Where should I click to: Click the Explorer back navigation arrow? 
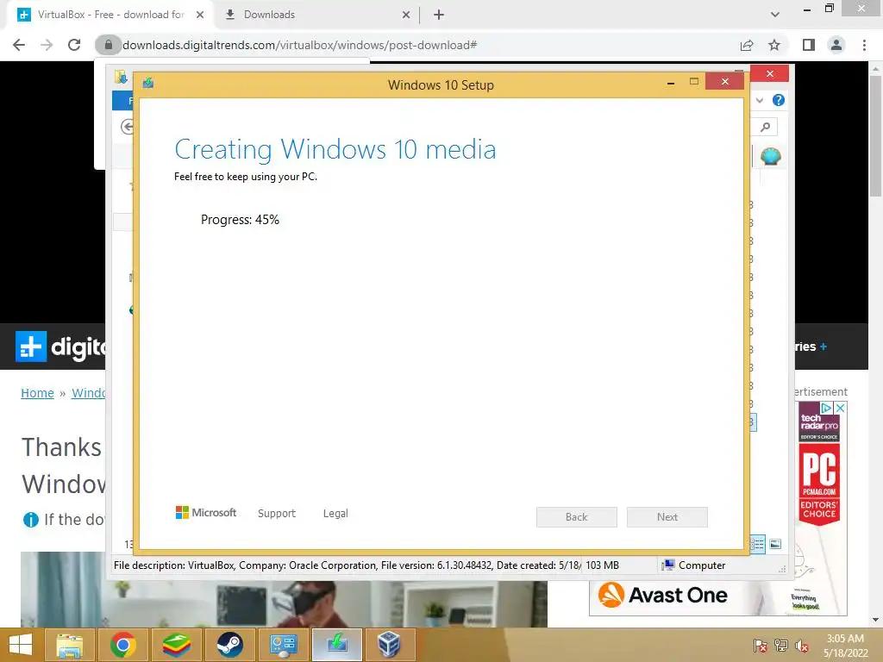tap(128, 128)
